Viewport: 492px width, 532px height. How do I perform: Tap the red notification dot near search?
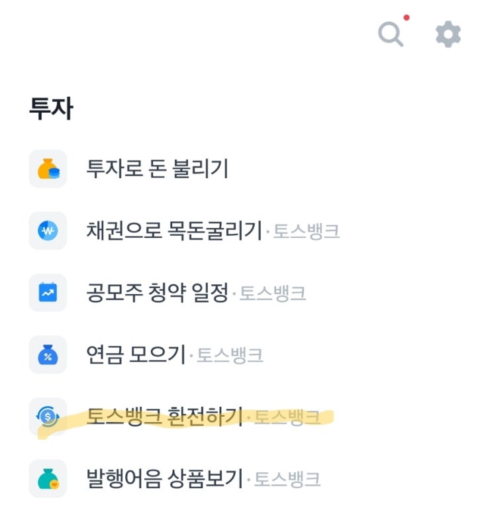(x=406, y=17)
